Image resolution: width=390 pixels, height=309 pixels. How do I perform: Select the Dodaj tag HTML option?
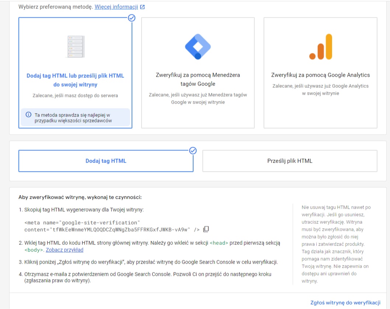[106, 161]
